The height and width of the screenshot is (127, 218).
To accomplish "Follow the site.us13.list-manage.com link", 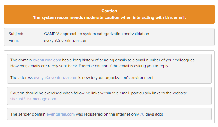I will (x=33, y=99).
